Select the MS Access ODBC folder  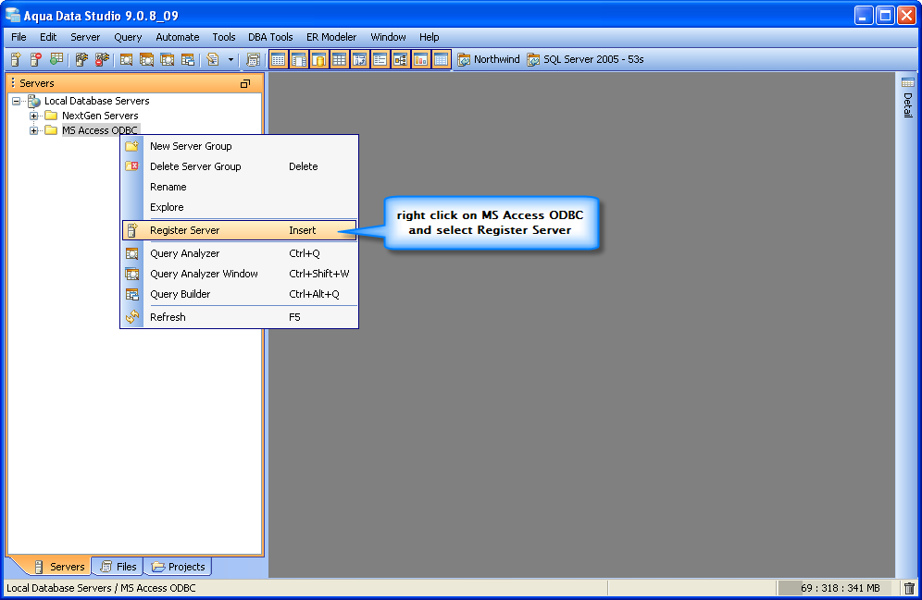click(100, 130)
